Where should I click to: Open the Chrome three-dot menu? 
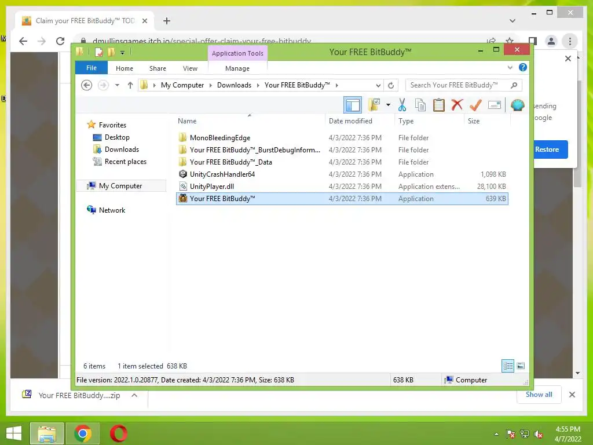click(x=570, y=41)
